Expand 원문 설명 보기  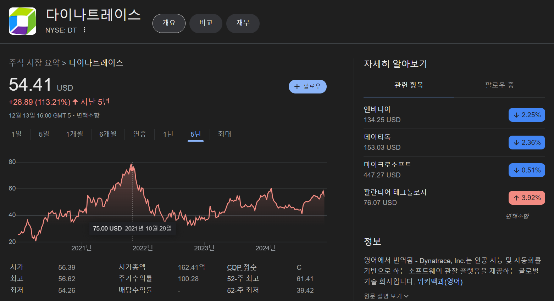[x=386, y=296]
